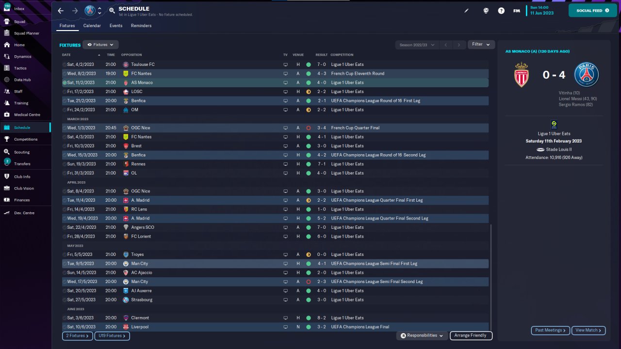
Task: Select the tick circle for Sun, 19/3/2023
Action: pos(65,164)
